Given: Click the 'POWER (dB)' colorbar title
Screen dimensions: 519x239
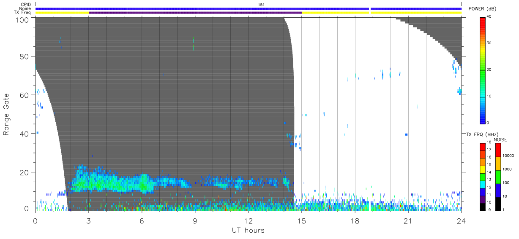Looking at the screenshot, I should point(482,9).
